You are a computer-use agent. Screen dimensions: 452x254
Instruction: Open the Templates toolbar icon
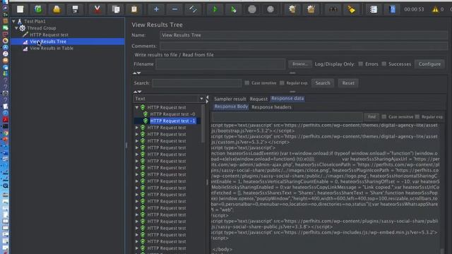click(x=38, y=9)
